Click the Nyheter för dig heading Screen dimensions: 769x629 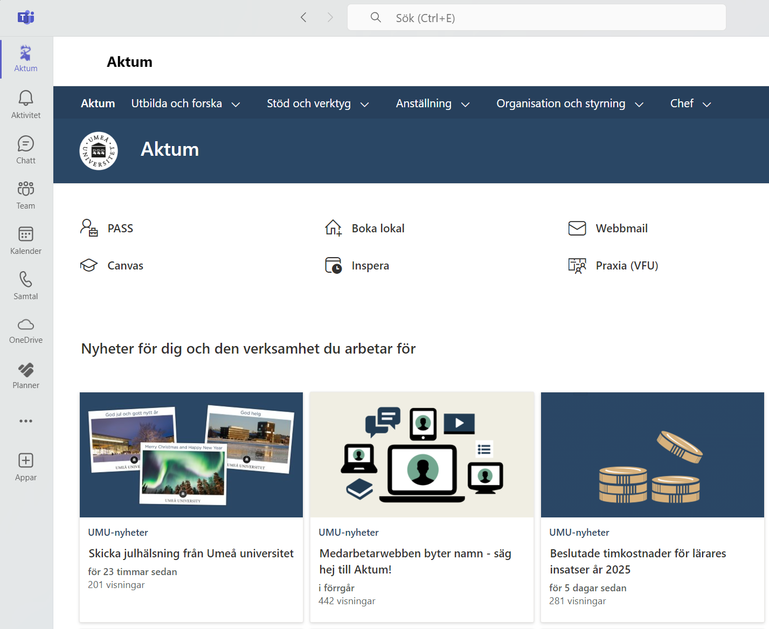(248, 349)
